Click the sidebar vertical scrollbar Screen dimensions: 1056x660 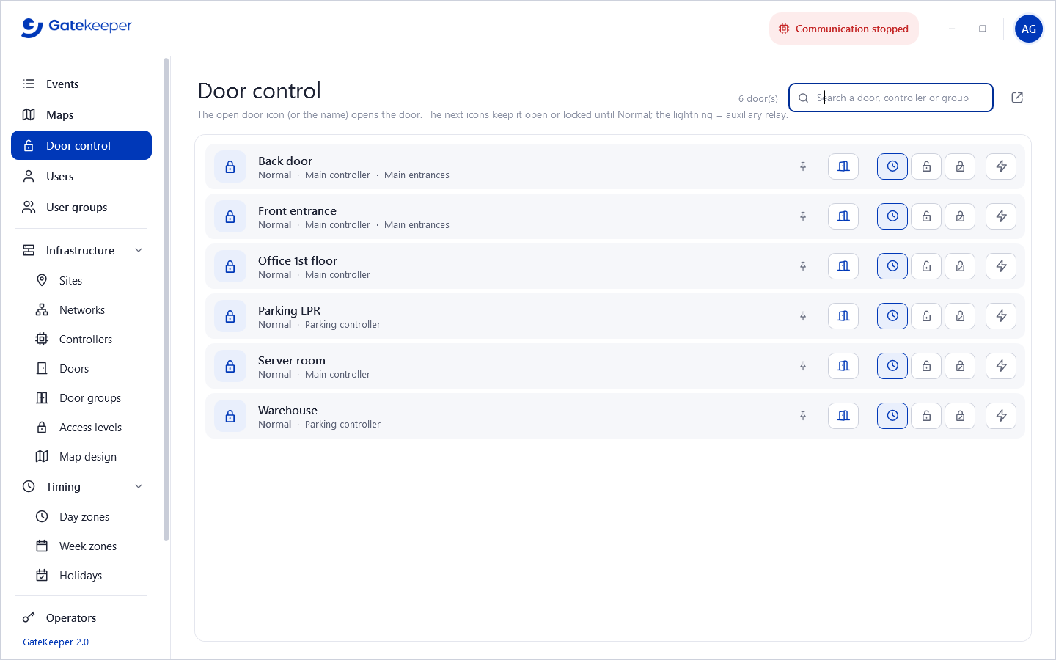click(x=166, y=299)
